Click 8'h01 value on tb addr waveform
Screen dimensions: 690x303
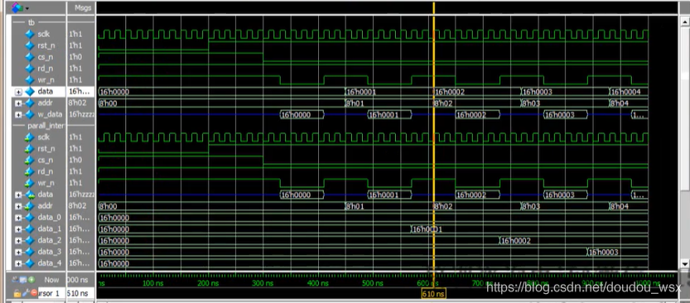(355, 103)
